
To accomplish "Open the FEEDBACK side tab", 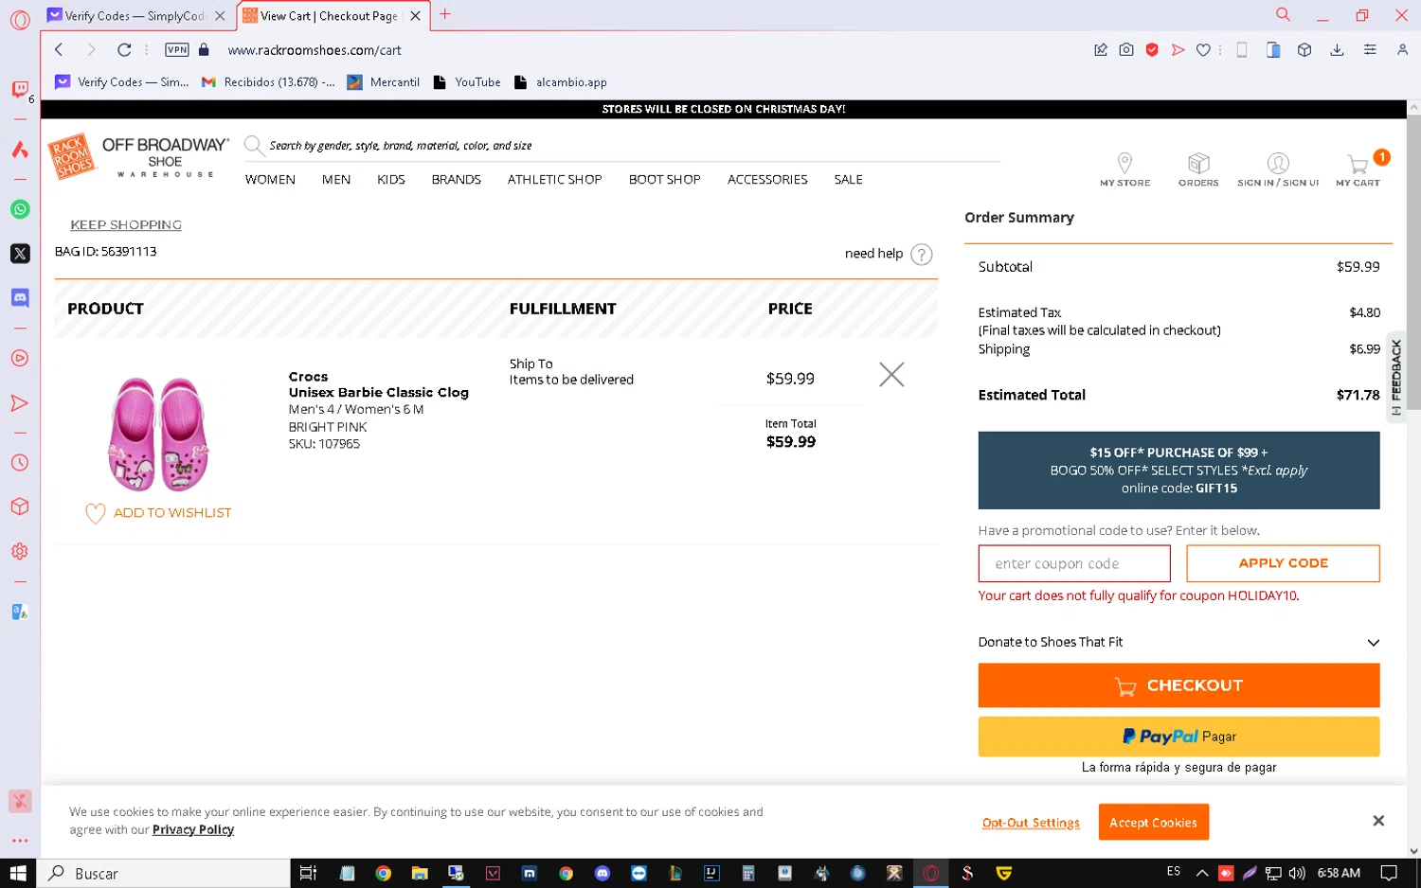I will (x=1396, y=377).
